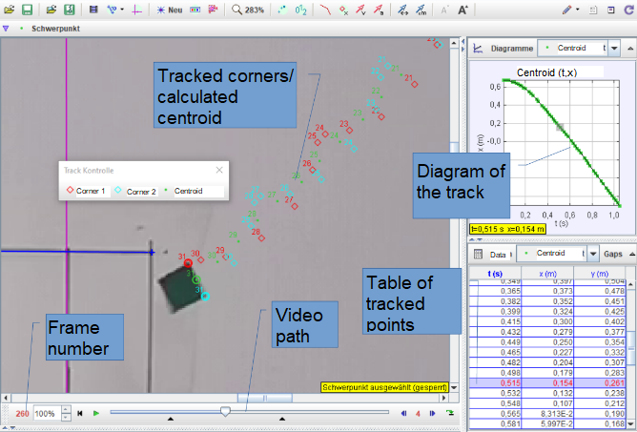This screenshot has height=432, width=637.
Task: Increase playback rate with stepper up arrow
Action: pyautogui.click(x=66, y=410)
